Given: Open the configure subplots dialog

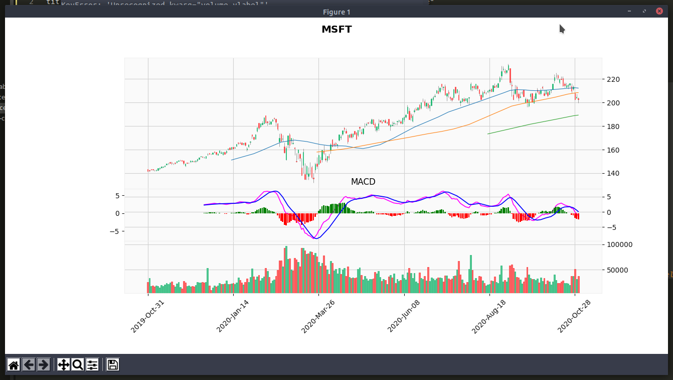Looking at the screenshot, I should [x=91, y=365].
